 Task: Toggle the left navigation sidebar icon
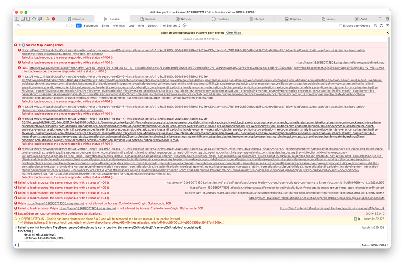click(x=17, y=19)
